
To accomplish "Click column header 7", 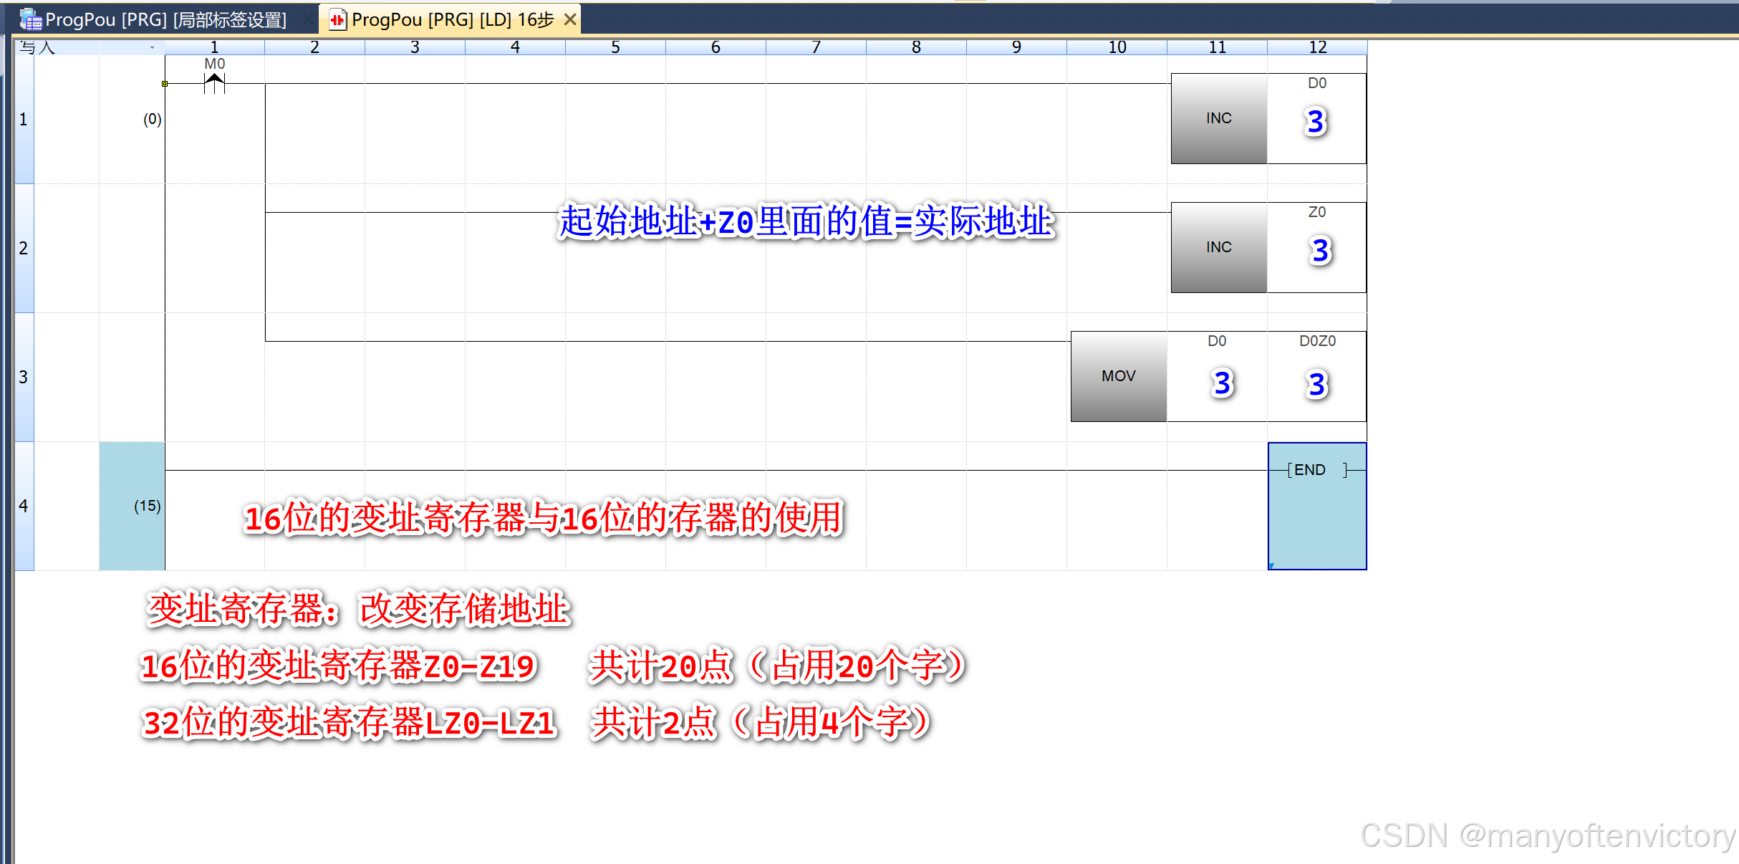I will [x=816, y=47].
